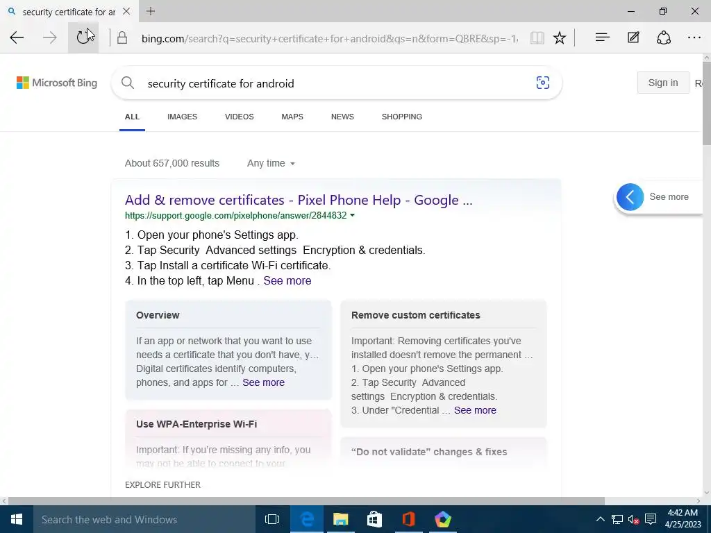Click the Remove custom certificates heading
The image size is (711, 533).
pyautogui.click(x=416, y=315)
